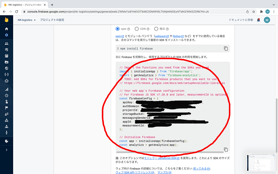
Task: Open Chrome extensions puzzle icon
Action: [261, 11]
